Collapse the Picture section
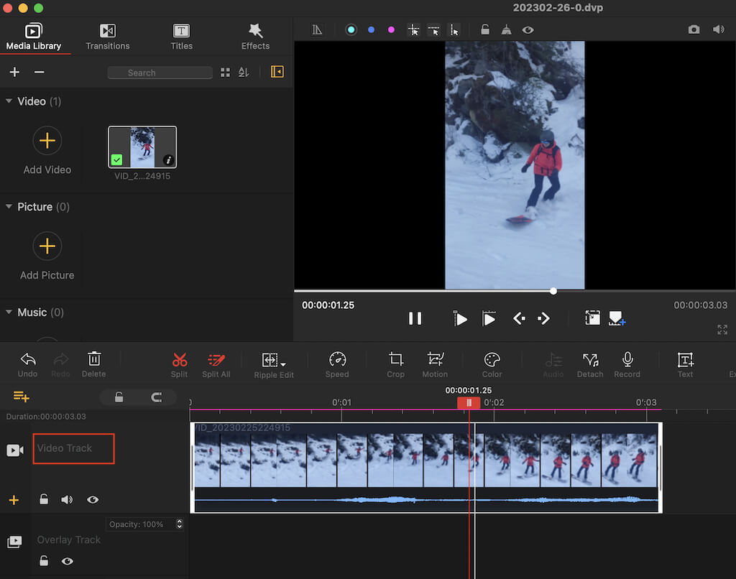Viewport: 736px width, 579px height. [9, 207]
